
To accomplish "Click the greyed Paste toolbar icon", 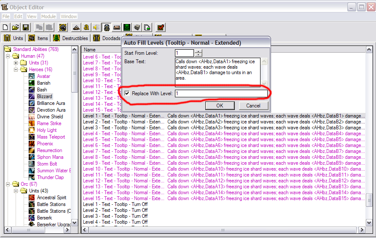I will tap(49, 27).
